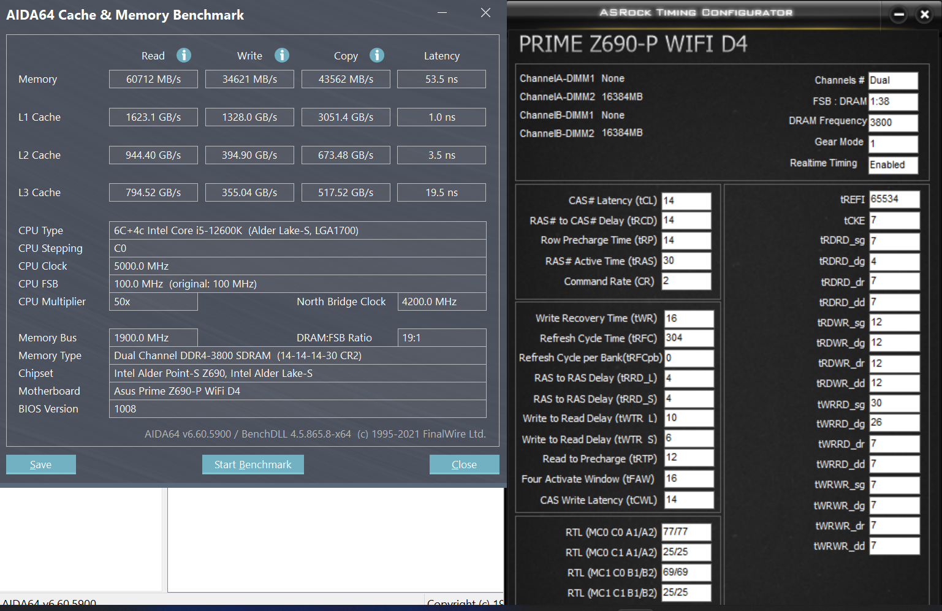Screen dimensions: 942x611
Task: Click the Close button in AIDA64
Action: (x=464, y=465)
